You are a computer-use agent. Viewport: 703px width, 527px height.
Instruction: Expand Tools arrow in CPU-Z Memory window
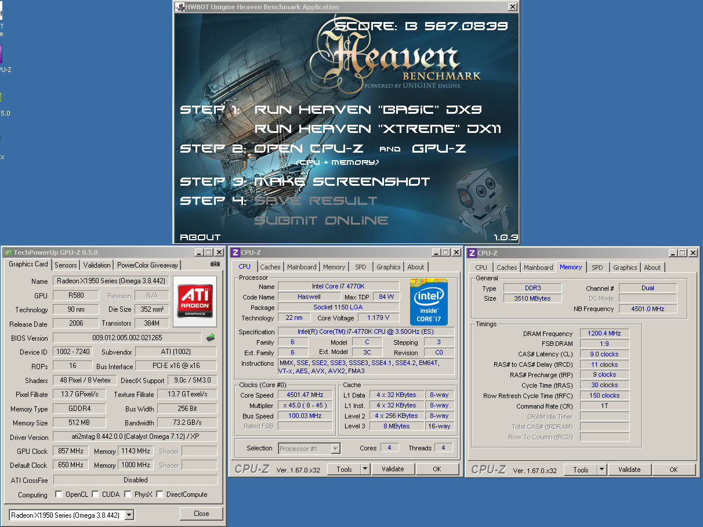pyautogui.click(x=601, y=470)
